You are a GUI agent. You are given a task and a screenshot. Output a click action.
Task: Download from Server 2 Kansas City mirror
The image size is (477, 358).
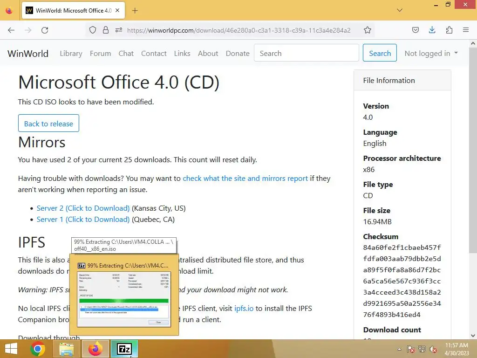point(83,208)
